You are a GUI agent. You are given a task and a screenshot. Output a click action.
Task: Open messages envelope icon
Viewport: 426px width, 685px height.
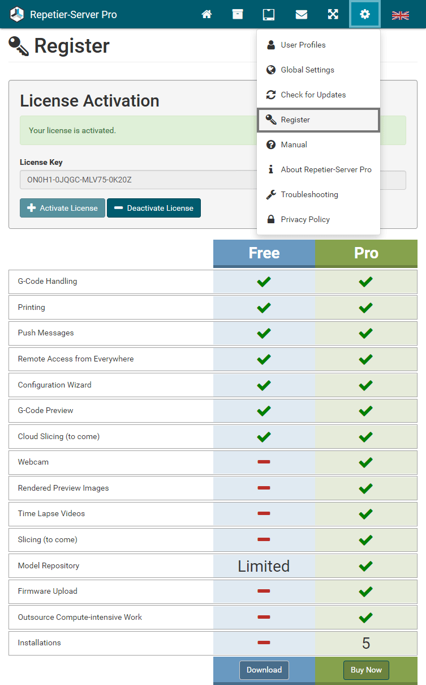point(302,14)
